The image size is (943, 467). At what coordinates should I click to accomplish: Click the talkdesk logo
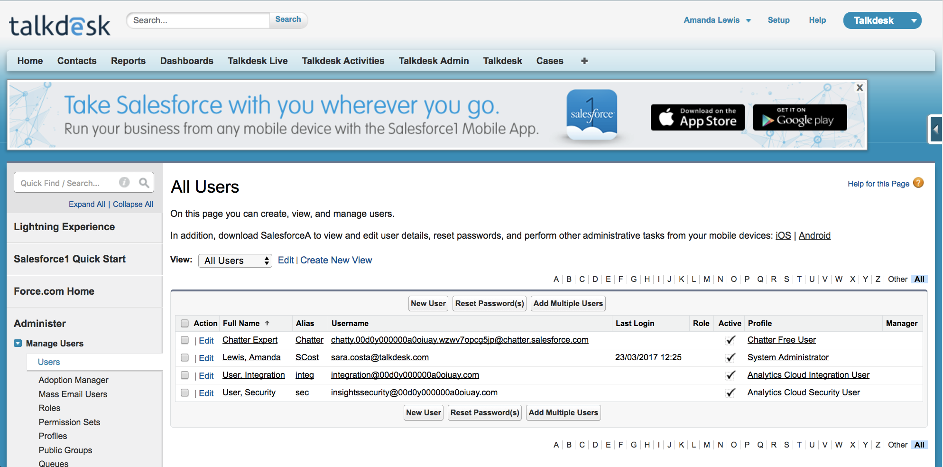pyautogui.click(x=60, y=26)
